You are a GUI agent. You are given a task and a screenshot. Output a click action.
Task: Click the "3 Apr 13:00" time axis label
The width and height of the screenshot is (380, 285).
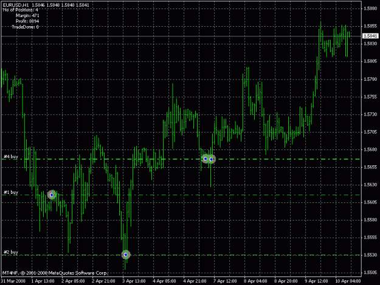pos(134,281)
